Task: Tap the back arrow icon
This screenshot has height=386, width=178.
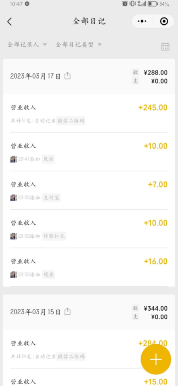Action: [9, 21]
